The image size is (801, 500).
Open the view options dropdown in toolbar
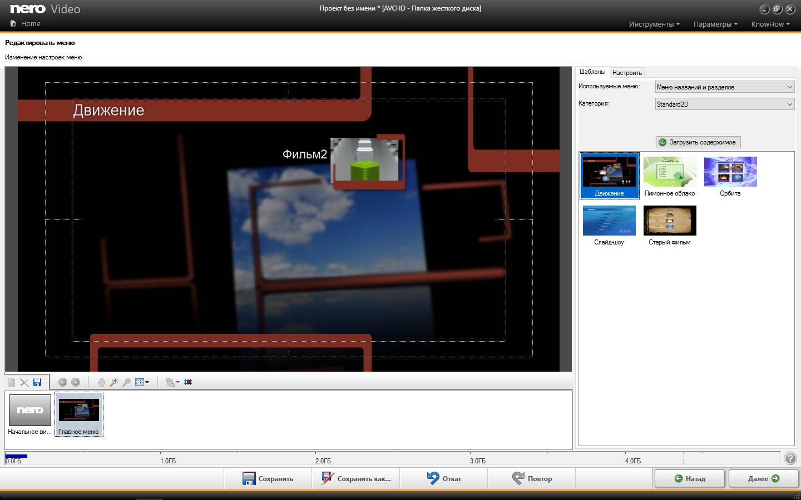[x=142, y=382]
